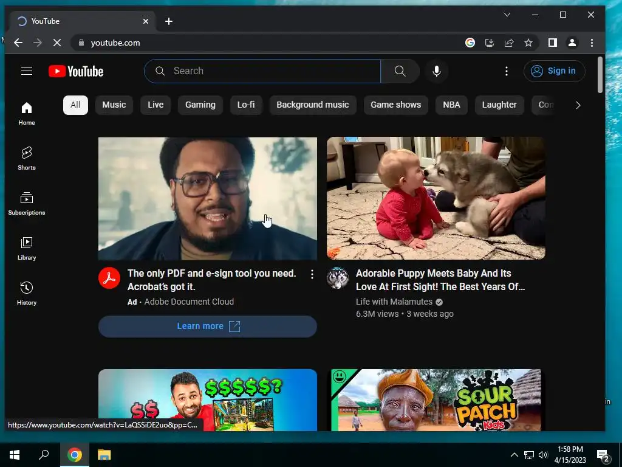Viewport: 622px width, 467px height.
Task: Stop loading the page
Action: tap(57, 43)
